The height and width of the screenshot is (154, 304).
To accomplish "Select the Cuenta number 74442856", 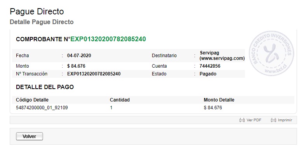I will coord(210,66).
